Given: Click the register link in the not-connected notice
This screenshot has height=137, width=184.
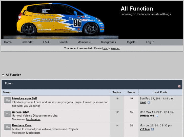Looking at the screenshot, I should [x=115, y=48].
